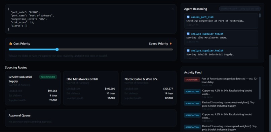This screenshot has width=271, height=132.
Task: Click the "alerts": [] JSON line
Action: click(x=19, y=26)
